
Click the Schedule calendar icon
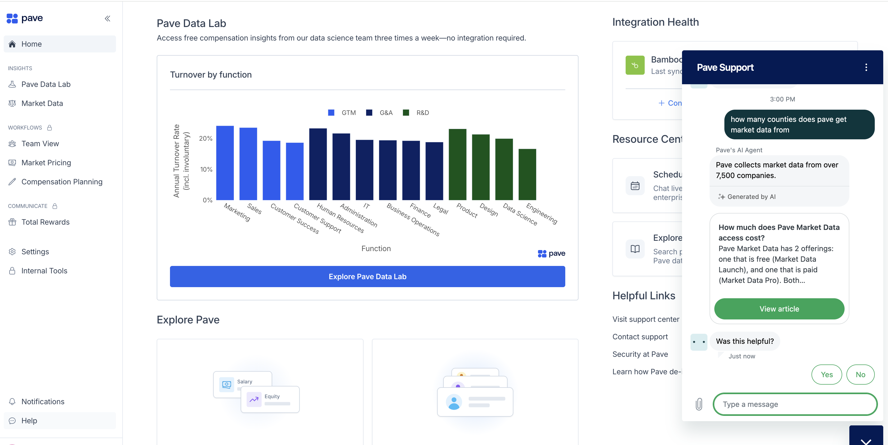(x=635, y=186)
